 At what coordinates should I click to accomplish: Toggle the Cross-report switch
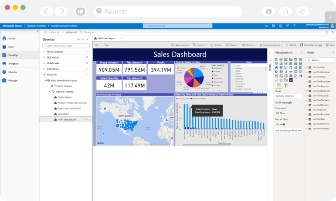coord(282,113)
